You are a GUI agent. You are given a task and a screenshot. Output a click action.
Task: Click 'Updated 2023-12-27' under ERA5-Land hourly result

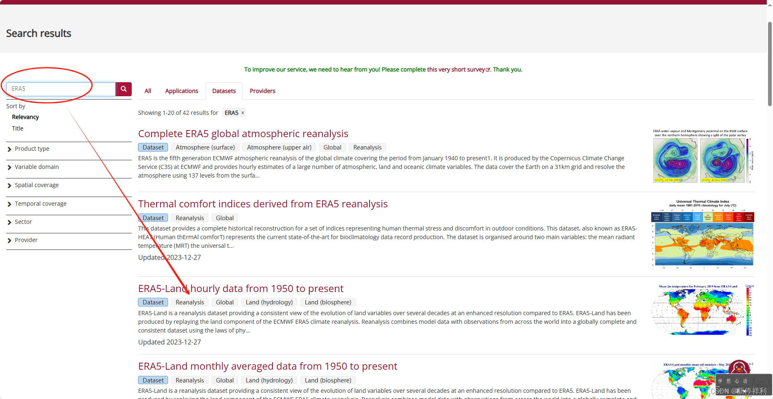click(170, 342)
